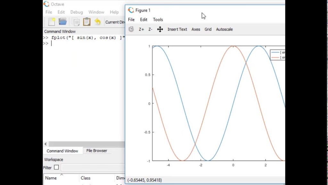Image resolution: width=328 pixels, height=185 pixels.
Task: Click the Z+ zoom in tool
Action: [141, 29]
